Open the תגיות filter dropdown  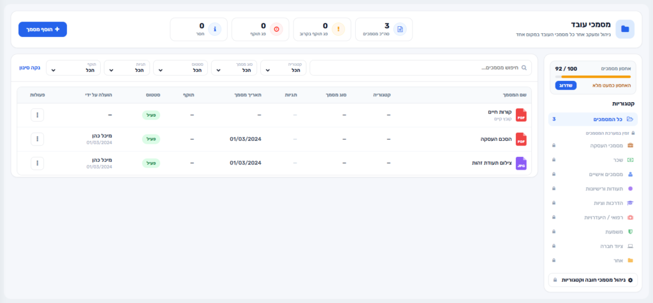(x=127, y=68)
